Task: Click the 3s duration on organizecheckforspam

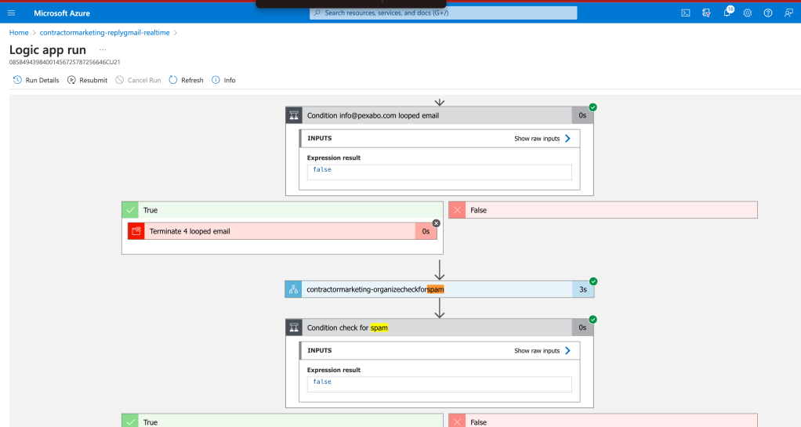Action: (583, 290)
